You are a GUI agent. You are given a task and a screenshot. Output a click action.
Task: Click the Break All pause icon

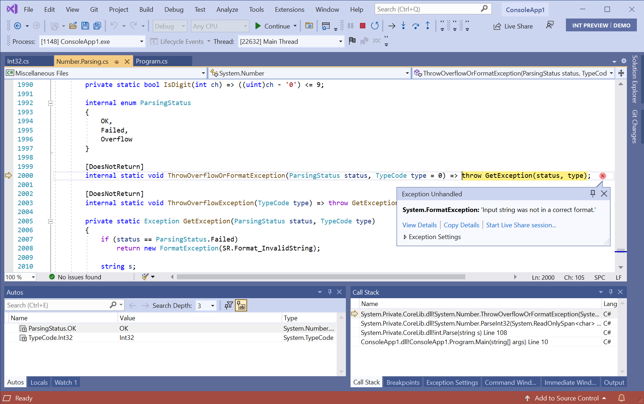pos(351,26)
